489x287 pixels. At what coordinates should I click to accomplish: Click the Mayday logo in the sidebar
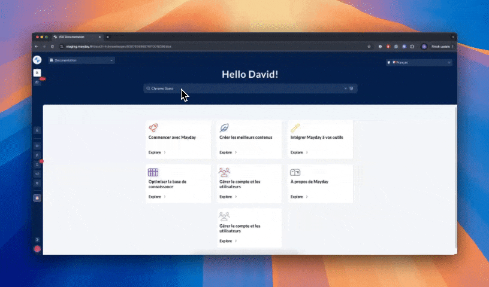pyautogui.click(x=37, y=60)
